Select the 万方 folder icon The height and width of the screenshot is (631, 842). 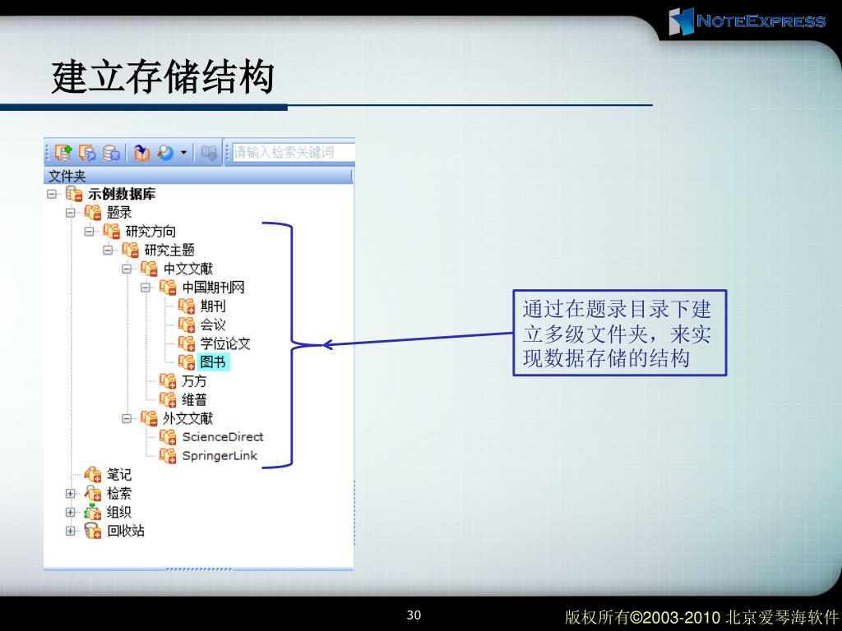click(168, 381)
